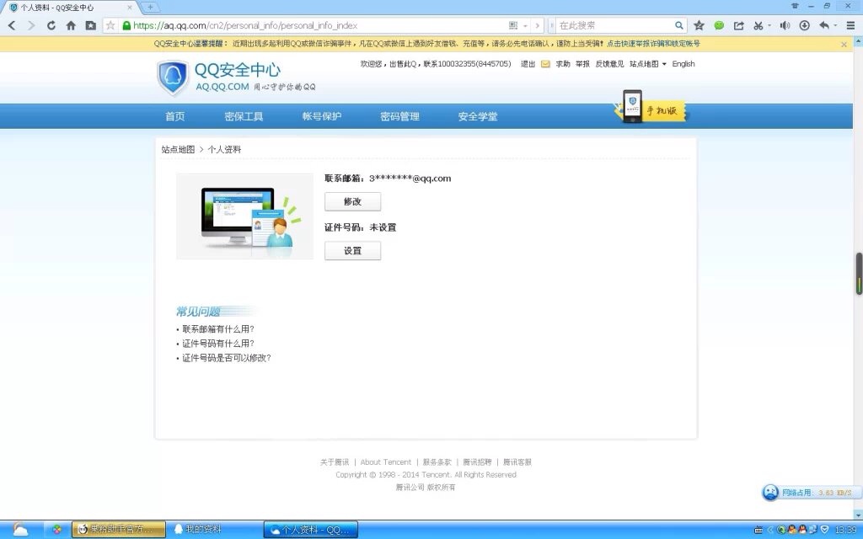Screen dimensions: 863x539
Task: Open the green WeChat toolbar icon
Action: click(x=719, y=25)
